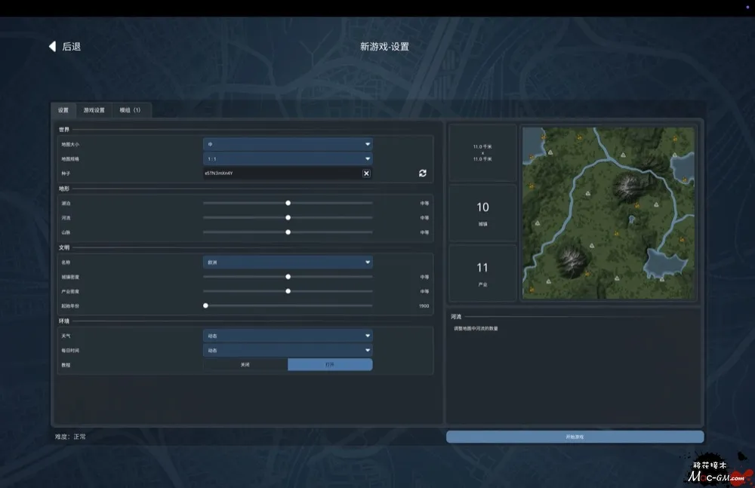Click the generated map preview image
Screen dimensions: 755x488
tap(609, 213)
